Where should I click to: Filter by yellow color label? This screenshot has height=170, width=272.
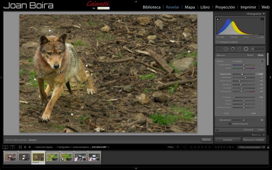click(218, 147)
